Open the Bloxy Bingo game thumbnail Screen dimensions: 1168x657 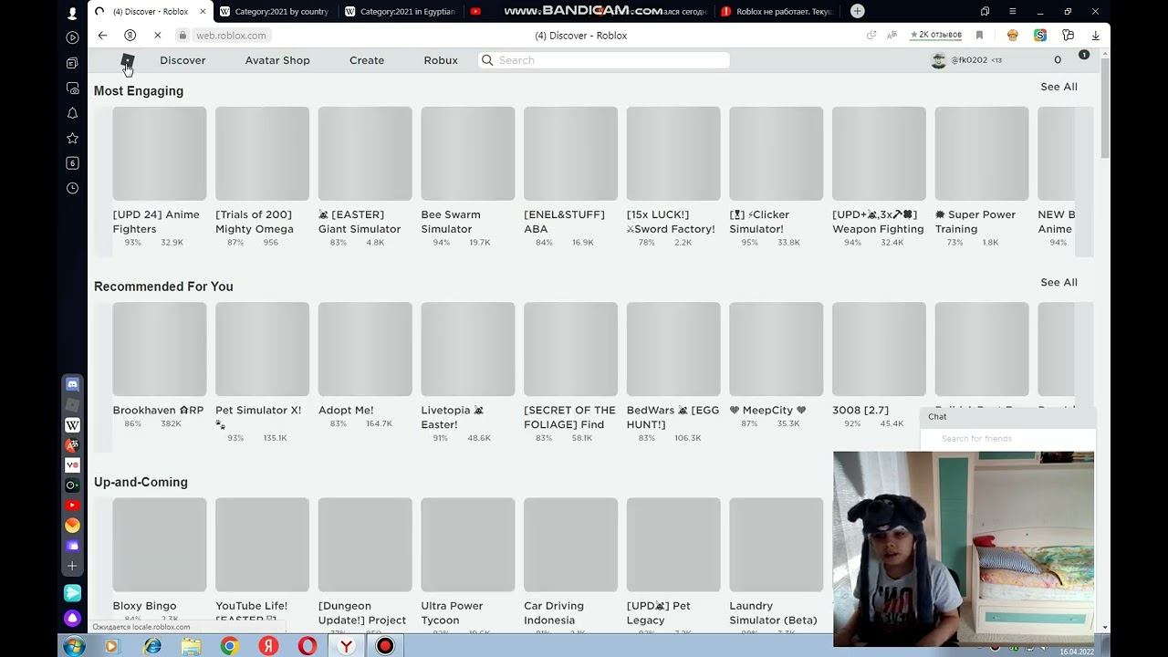[x=160, y=544]
